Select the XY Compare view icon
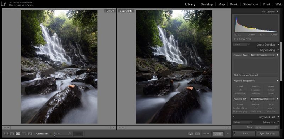 [18, 134]
